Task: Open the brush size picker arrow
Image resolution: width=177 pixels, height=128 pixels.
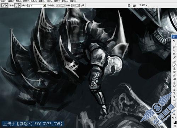Action: pyautogui.click(x=19, y=5)
